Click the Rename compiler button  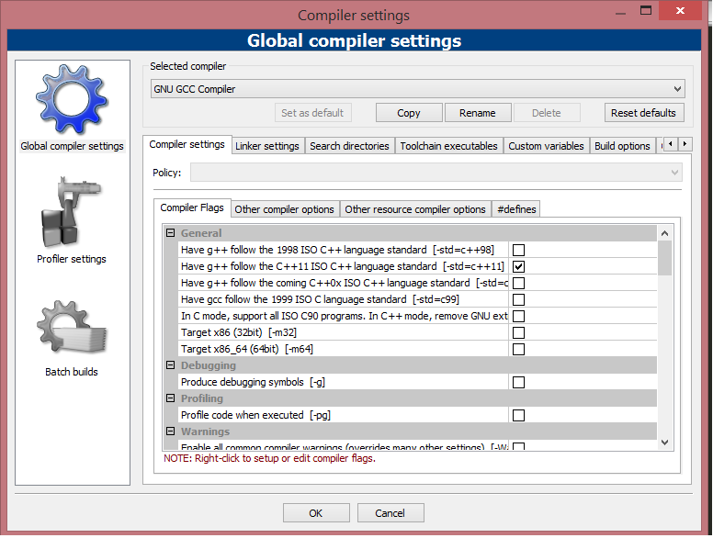point(478,113)
